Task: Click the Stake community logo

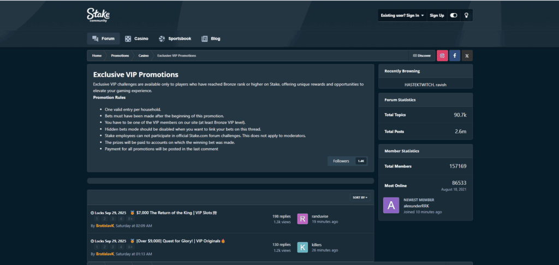Action: pyautogui.click(x=98, y=15)
